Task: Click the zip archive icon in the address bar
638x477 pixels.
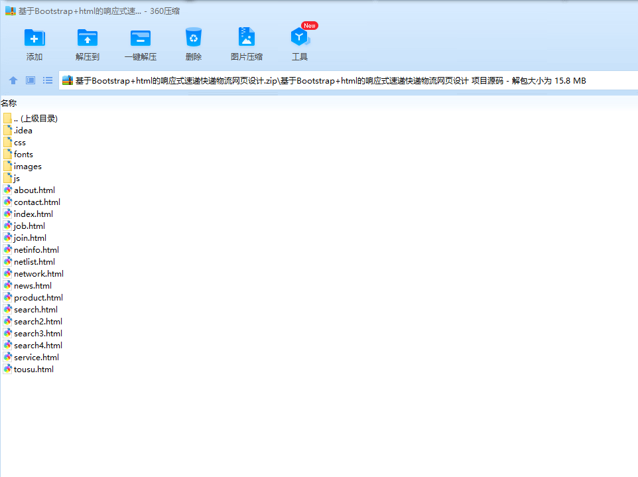Action: (68, 80)
